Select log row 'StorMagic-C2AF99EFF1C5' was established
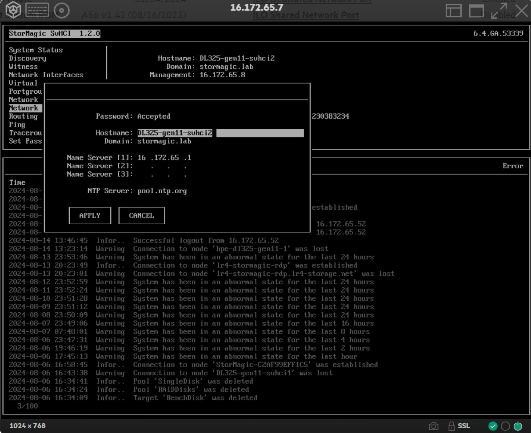Image resolution: width=531 pixels, height=433 pixels. [193, 365]
